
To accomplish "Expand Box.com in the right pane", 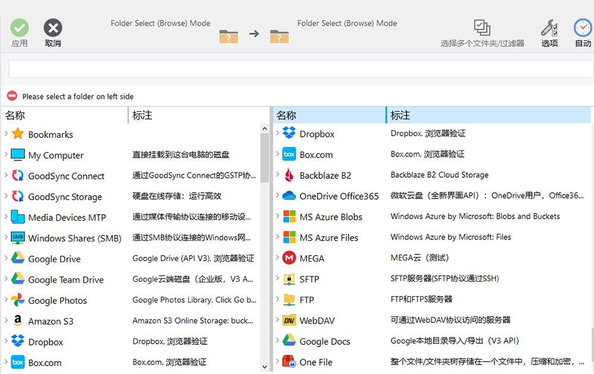I will 277,153.
